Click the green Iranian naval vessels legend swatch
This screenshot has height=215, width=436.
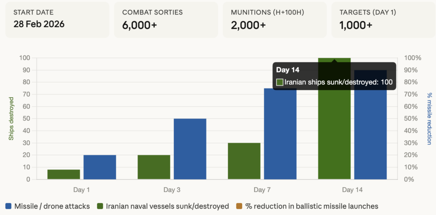(100, 206)
